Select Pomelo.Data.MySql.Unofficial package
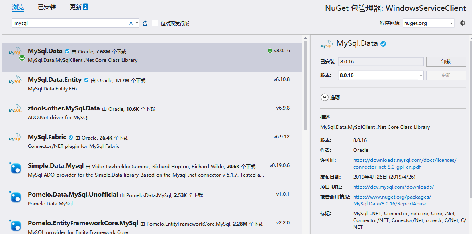Viewport: 472px width, 234px height. pyautogui.click(x=152, y=201)
